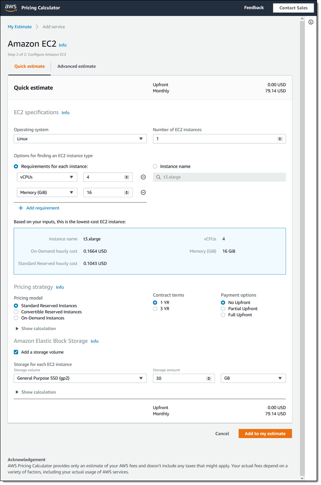Click the info circle icon at top right
This screenshot has height=485, width=321.
(311, 22)
